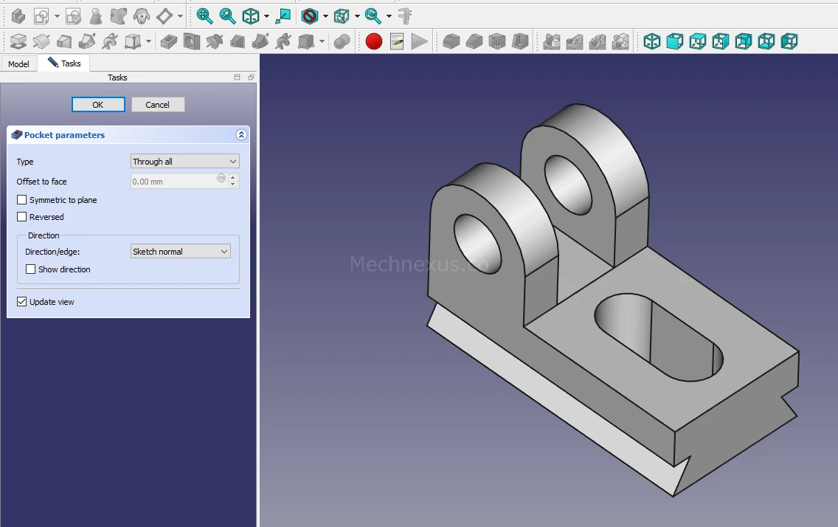Open the Type dropdown showing Through all
Viewport: 838px width, 527px height.
click(x=184, y=162)
